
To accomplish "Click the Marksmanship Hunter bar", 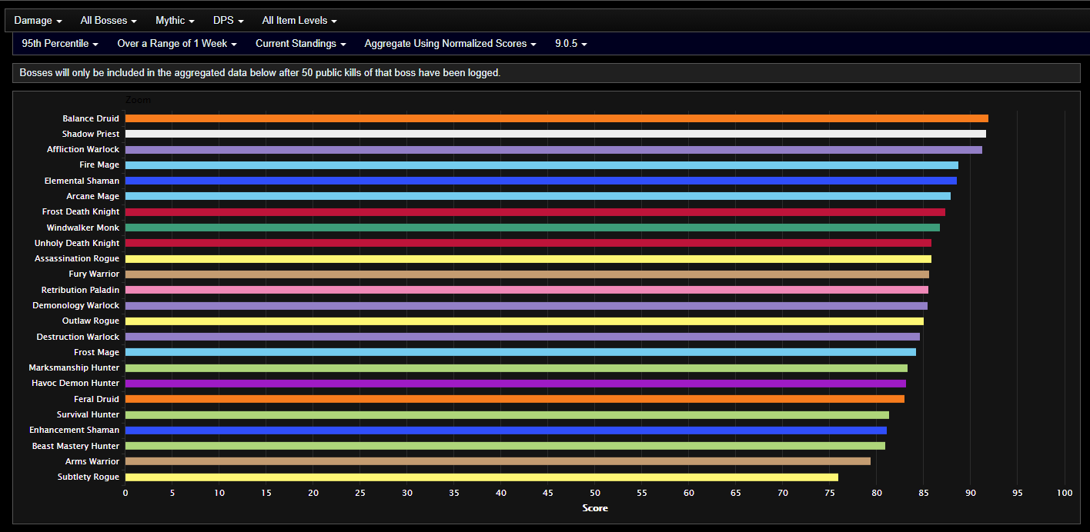I will (517, 367).
